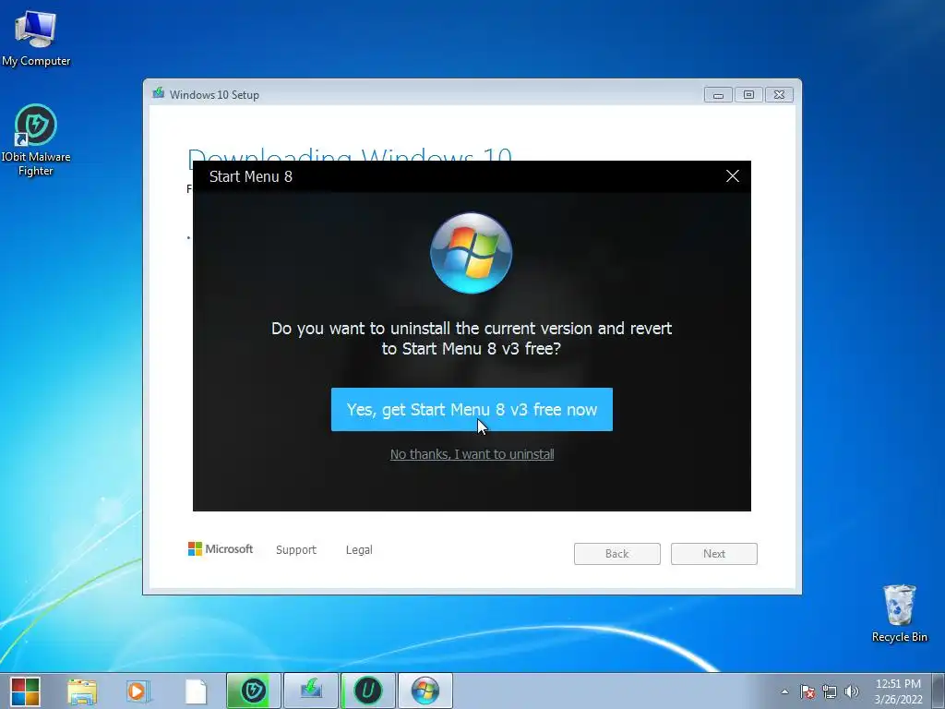Open My Computer desktop icon
This screenshot has height=709, width=945.
tap(36, 38)
